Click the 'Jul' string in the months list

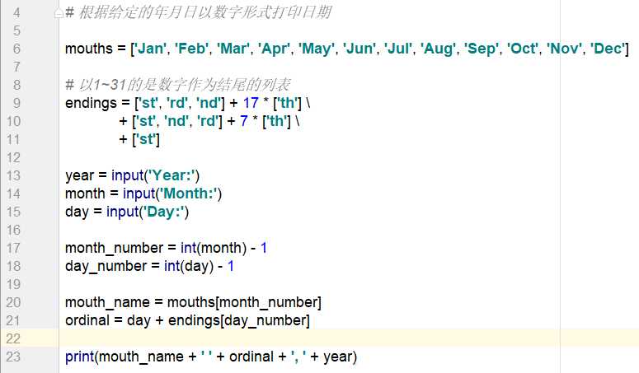(398, 49)
